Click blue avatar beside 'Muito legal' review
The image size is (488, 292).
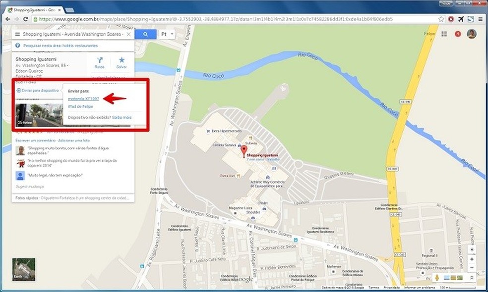click(20, 176)
